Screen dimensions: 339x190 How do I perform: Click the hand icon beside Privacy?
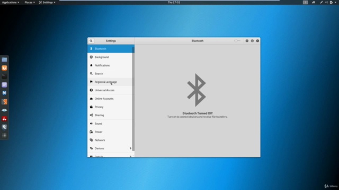click(x=91, y=107)
